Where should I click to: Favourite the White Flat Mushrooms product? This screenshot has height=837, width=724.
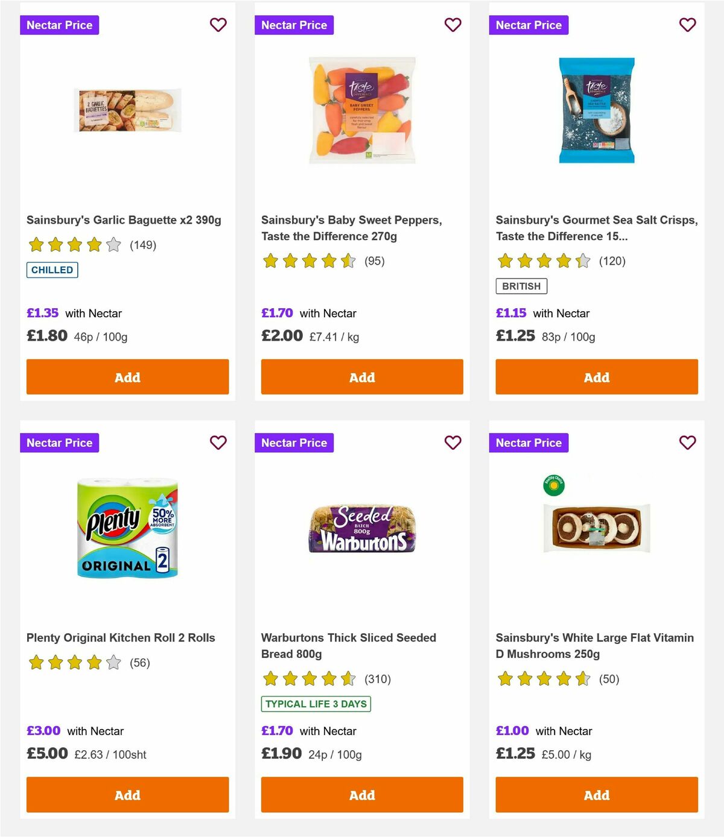pyautogui.click(x=687, y=442)
